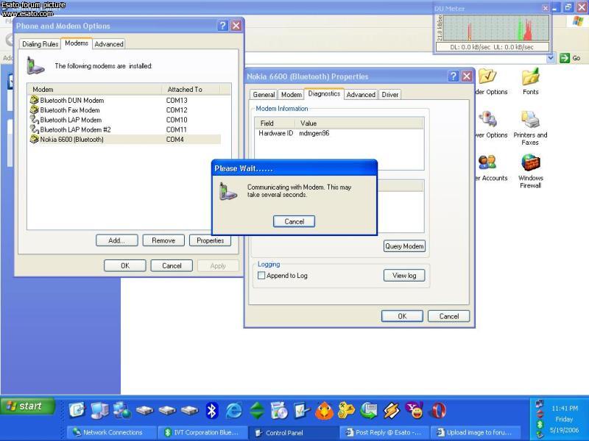Open the Fonts folder icon in Control Panel
589x441 pixels.
pos(530,82)
